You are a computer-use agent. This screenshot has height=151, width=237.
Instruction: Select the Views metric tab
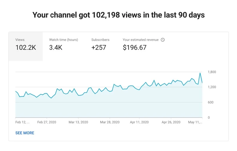(25, 44)
